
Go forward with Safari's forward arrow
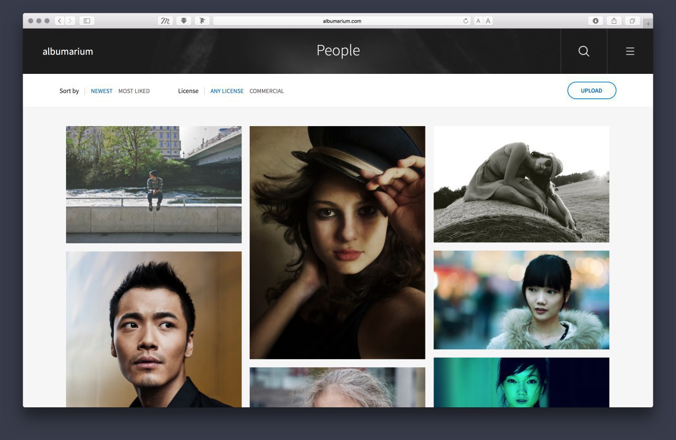(70, 21)
